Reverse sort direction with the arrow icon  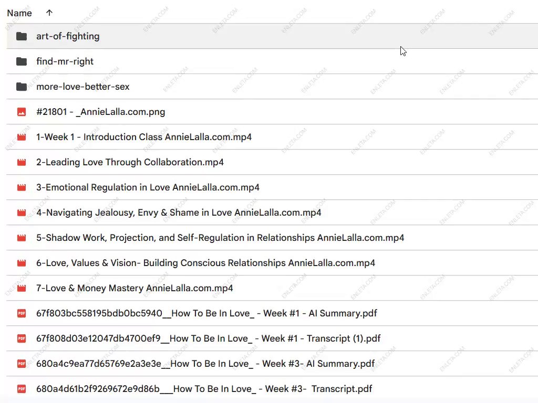point(49,13)
